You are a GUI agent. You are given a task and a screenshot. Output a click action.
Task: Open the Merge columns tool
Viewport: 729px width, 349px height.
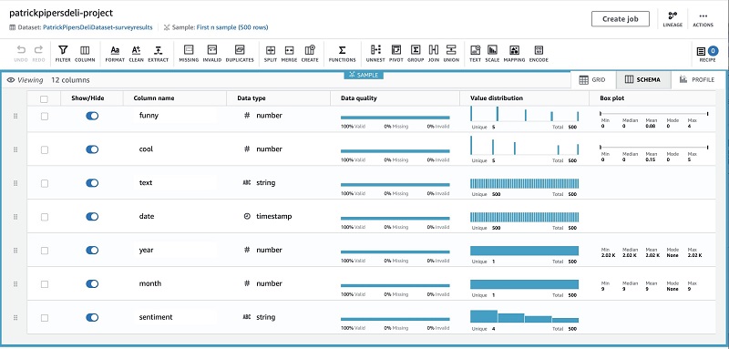pyautogui.click(x=289, y=53)
